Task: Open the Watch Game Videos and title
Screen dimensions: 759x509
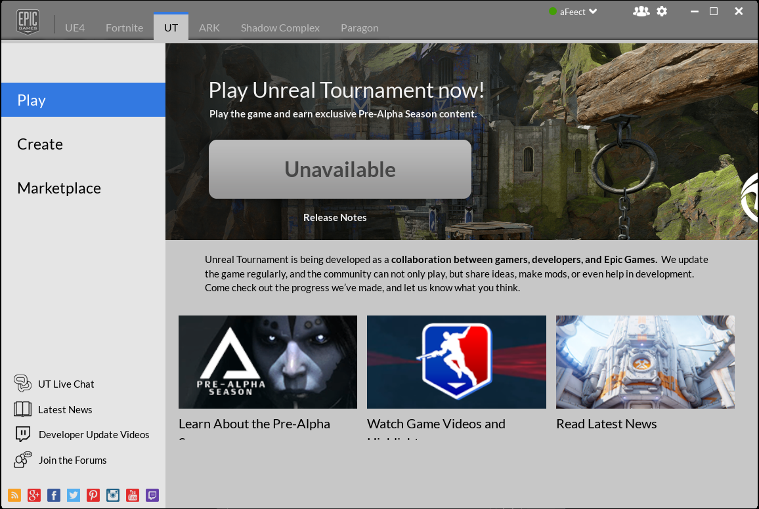Action: click(x=436, y=424)
